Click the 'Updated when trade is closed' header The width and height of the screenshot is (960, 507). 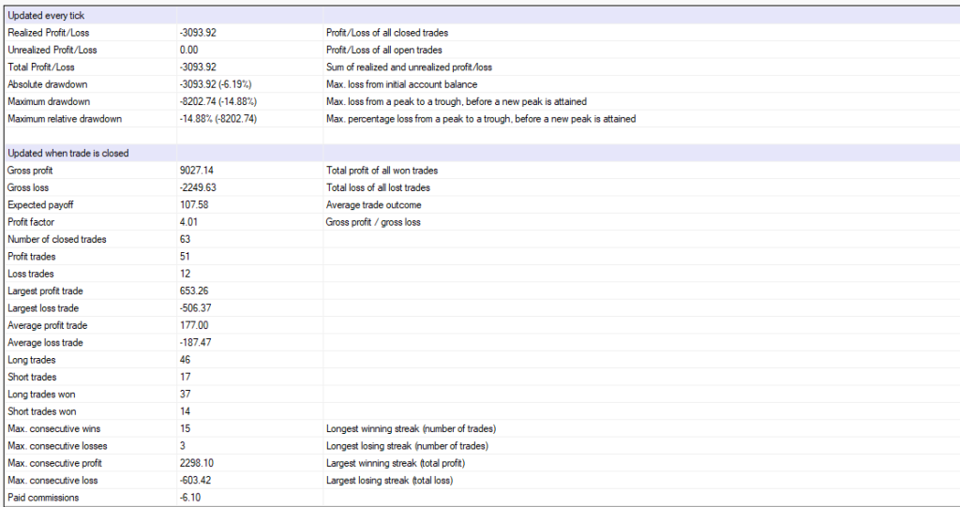(x=67, y=153)
